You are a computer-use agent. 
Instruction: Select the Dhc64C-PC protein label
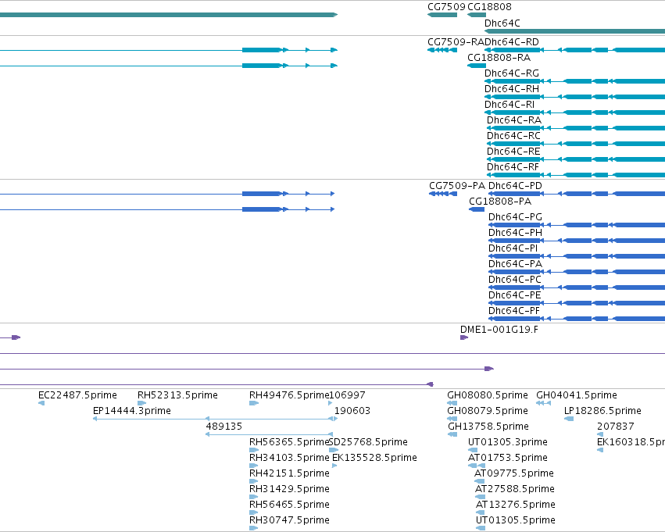[515, 280]
